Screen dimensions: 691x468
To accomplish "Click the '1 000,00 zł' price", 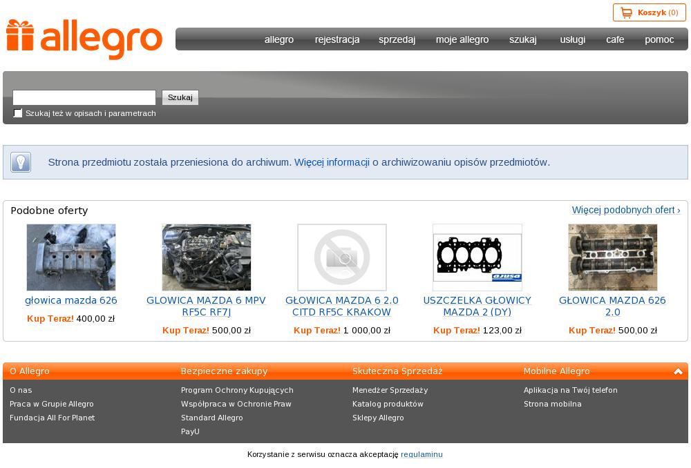I will click(367, 331).
